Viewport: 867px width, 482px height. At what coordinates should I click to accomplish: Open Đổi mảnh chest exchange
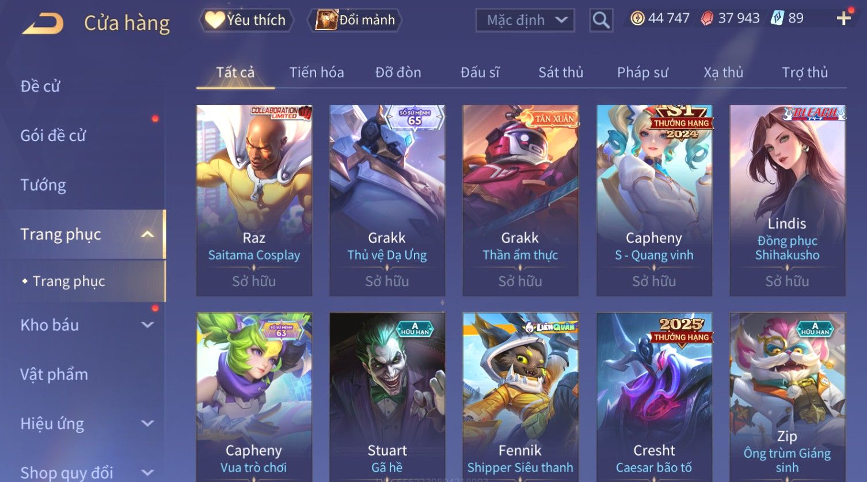(x=355, y=20)
